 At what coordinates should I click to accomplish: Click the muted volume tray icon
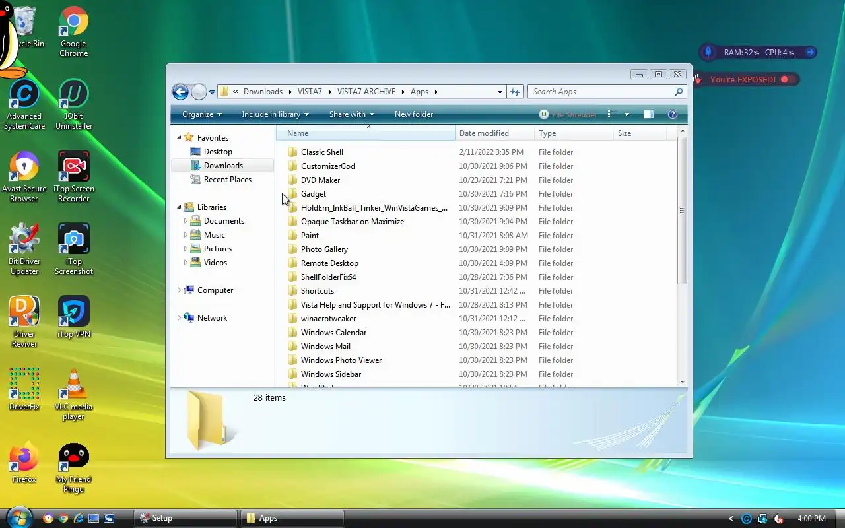778,519
